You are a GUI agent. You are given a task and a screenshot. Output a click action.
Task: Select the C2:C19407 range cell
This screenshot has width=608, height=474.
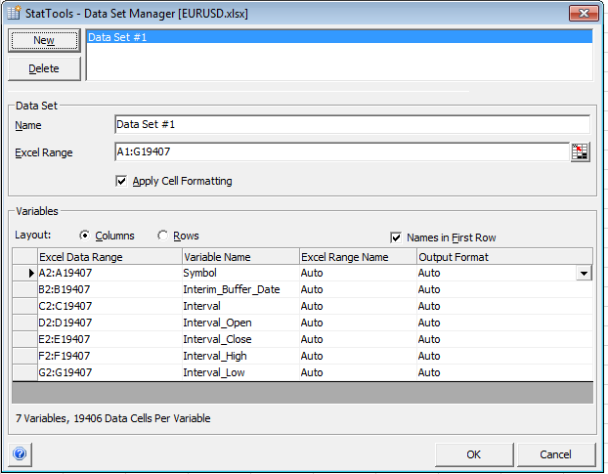pos(109,306)
